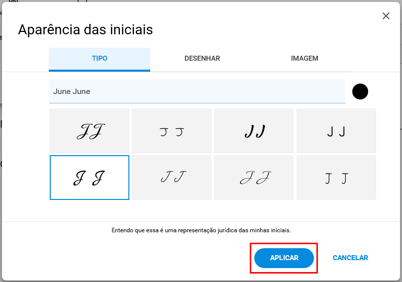Click the June June text in the input

[72, 92]
